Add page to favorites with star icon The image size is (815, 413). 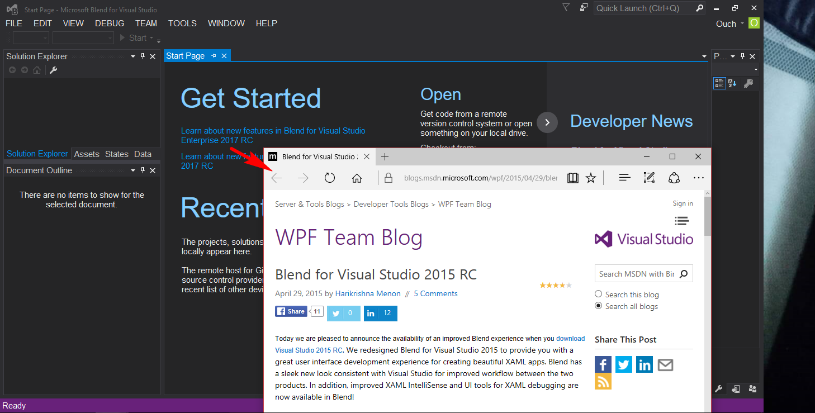click(591, 178)
